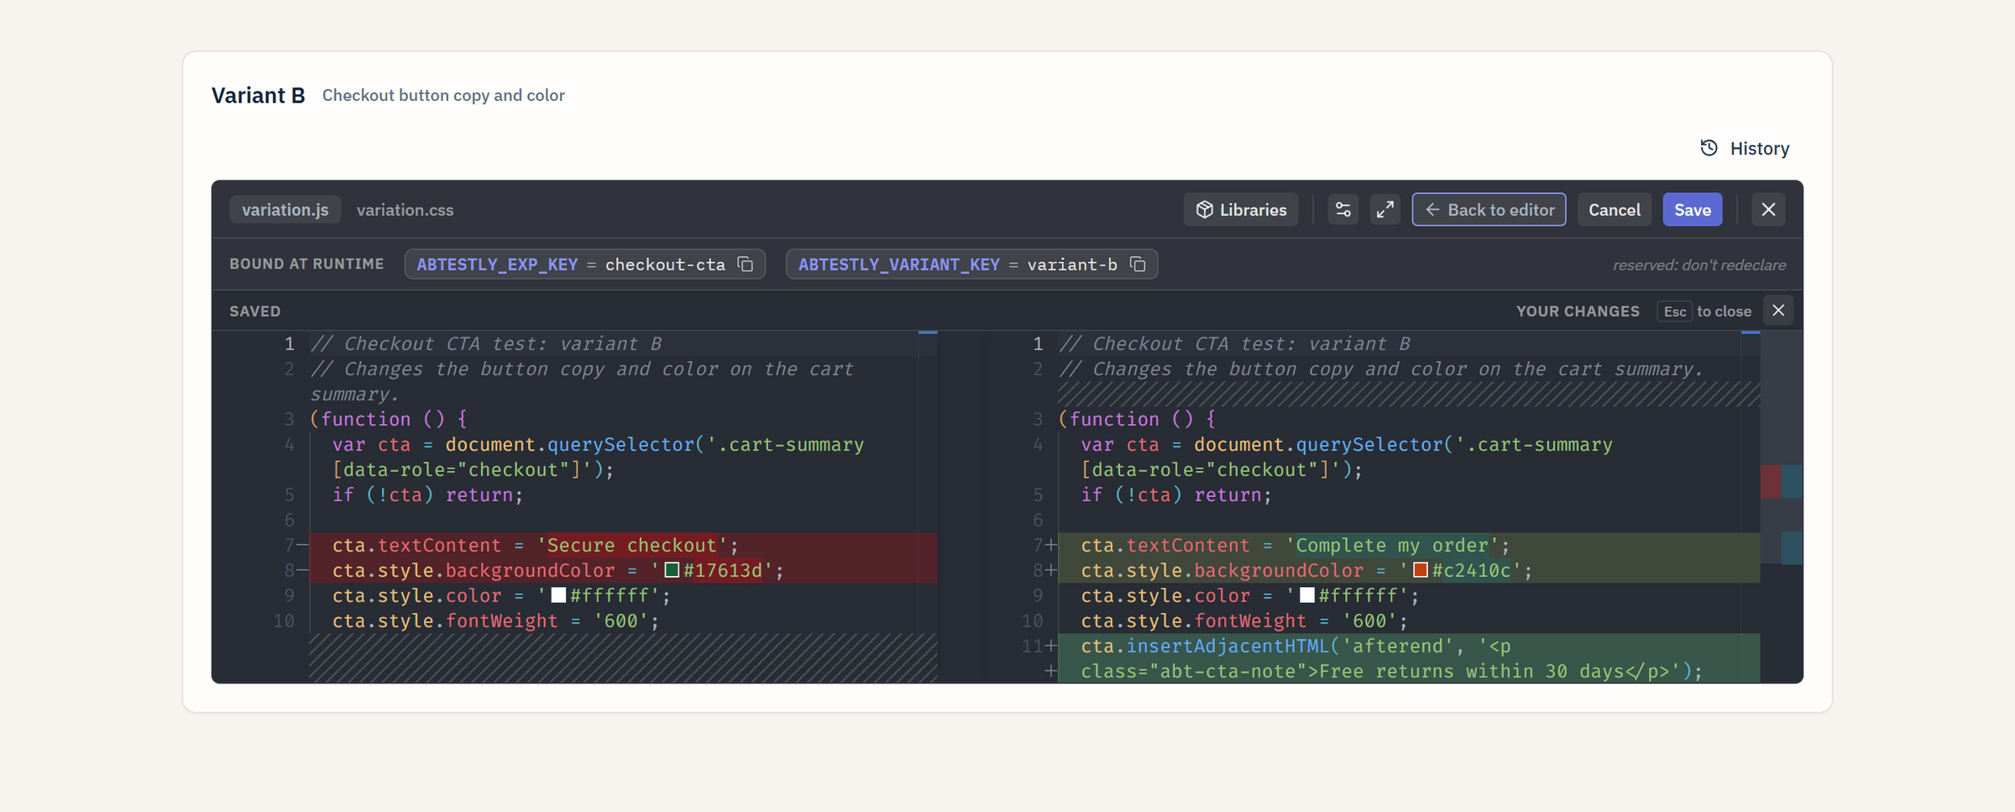Click added line 'Complete my order'
Viewport: 2015px width, 812px height.
pos(1409,545)
